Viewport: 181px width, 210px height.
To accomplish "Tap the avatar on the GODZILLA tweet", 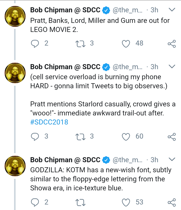I will tap(15, 166).
